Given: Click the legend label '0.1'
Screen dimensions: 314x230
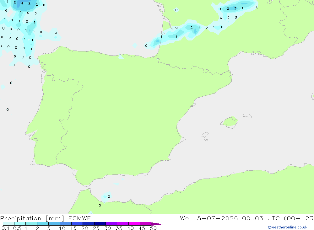Looking at the screenshot, I should coord(5,228).
